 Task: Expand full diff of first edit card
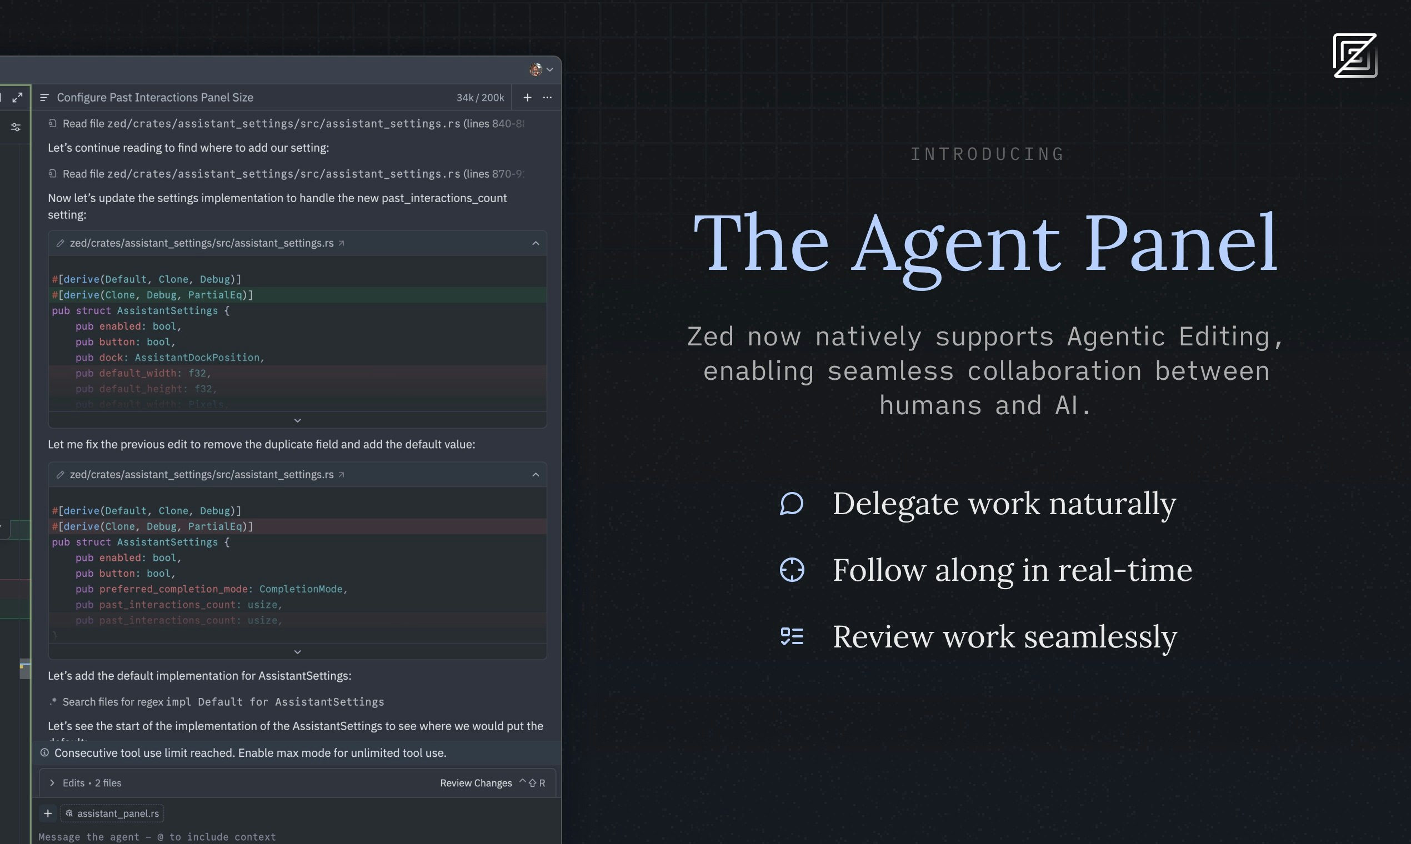pyautogui.click(x=297, y=420)
